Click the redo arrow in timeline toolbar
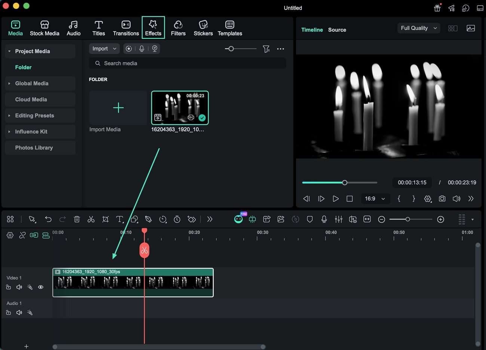486x350 pixels. click(62, 219)
